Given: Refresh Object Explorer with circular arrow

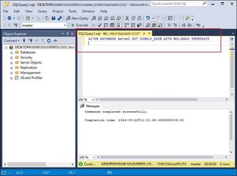Looking at the screenshot, I should (49, 41).
